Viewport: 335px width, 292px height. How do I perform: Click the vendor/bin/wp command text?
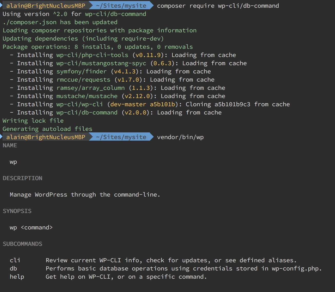click(180, 137)
